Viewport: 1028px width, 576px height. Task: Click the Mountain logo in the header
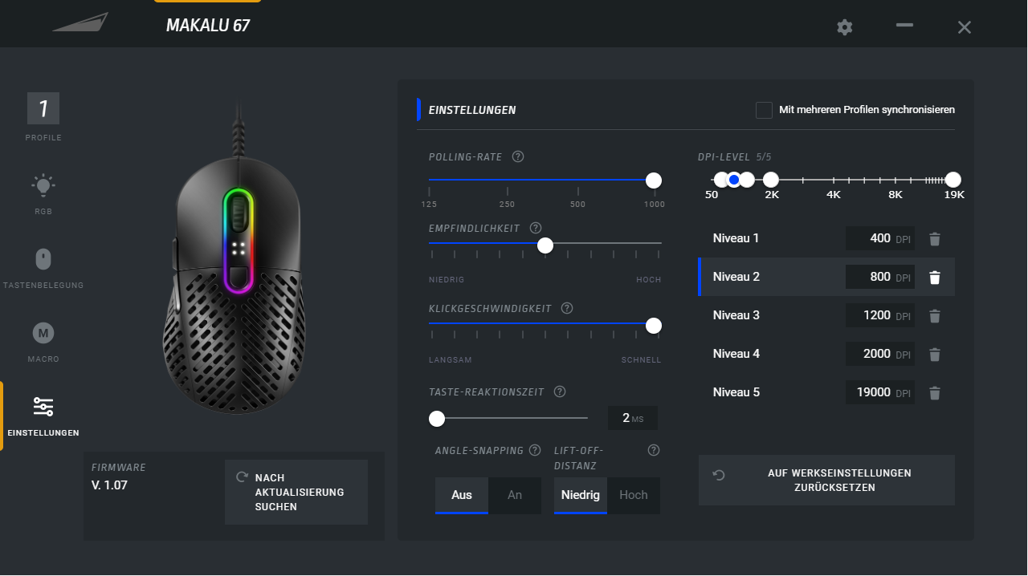point(80,22)
